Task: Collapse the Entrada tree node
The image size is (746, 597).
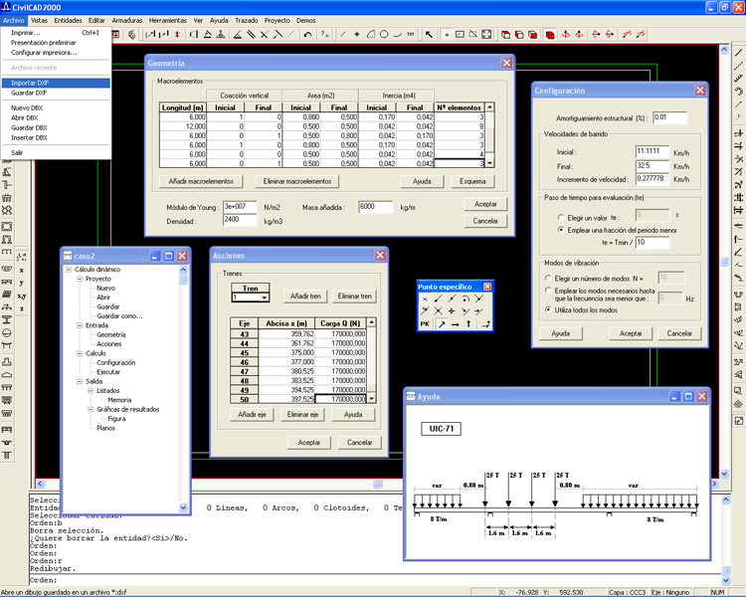Action: coord(80,325)
